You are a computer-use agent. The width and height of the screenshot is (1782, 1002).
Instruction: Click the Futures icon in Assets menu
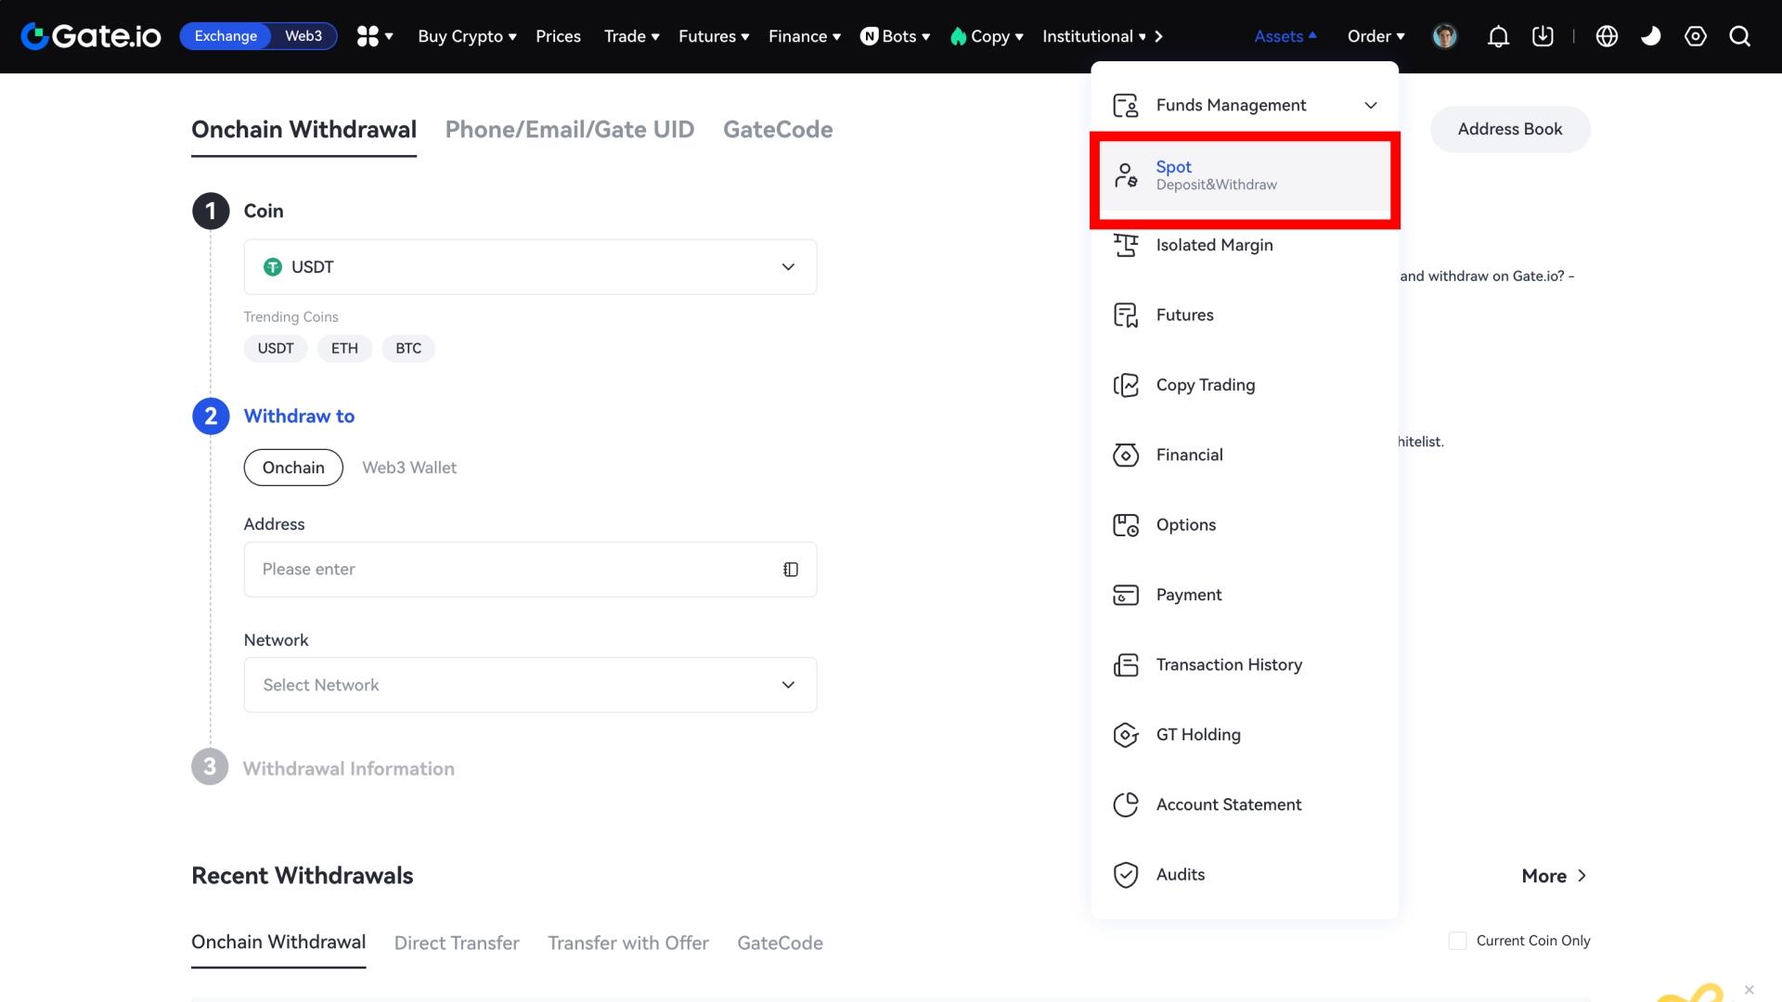(1126, 315)
